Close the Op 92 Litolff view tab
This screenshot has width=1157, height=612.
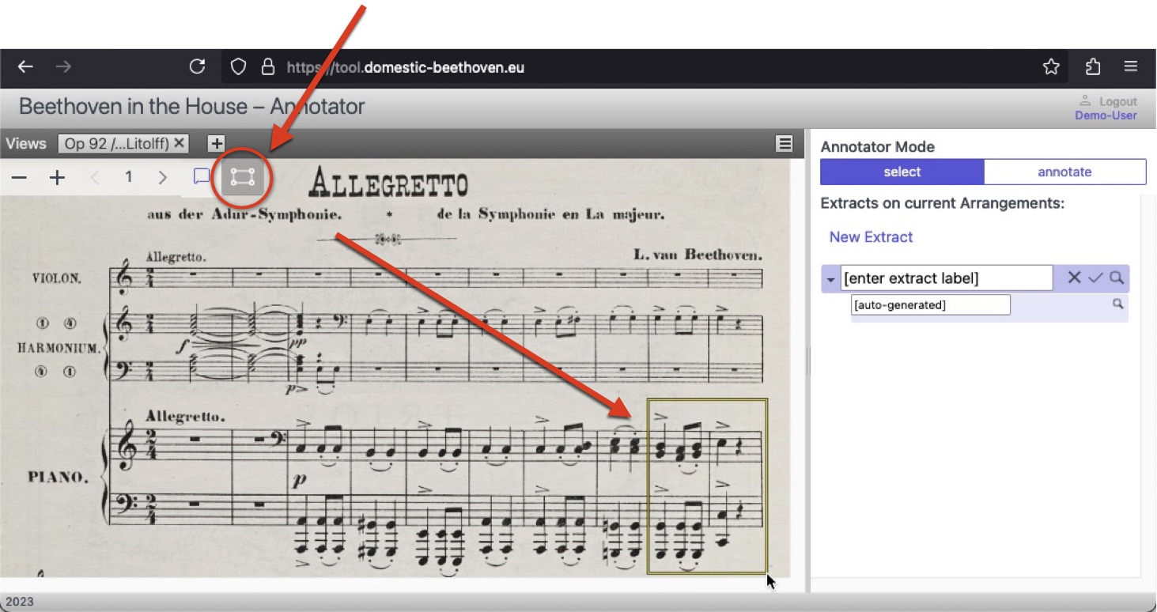pyautogui.click(x=180, y=143)
